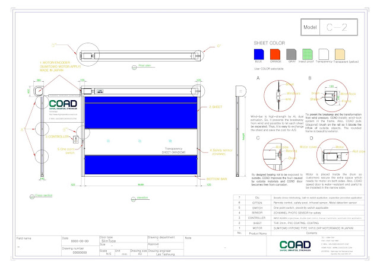The image size is (380, 268).
Task: Click the COAD logo in the title block
Action: click(x=295, y=245)
